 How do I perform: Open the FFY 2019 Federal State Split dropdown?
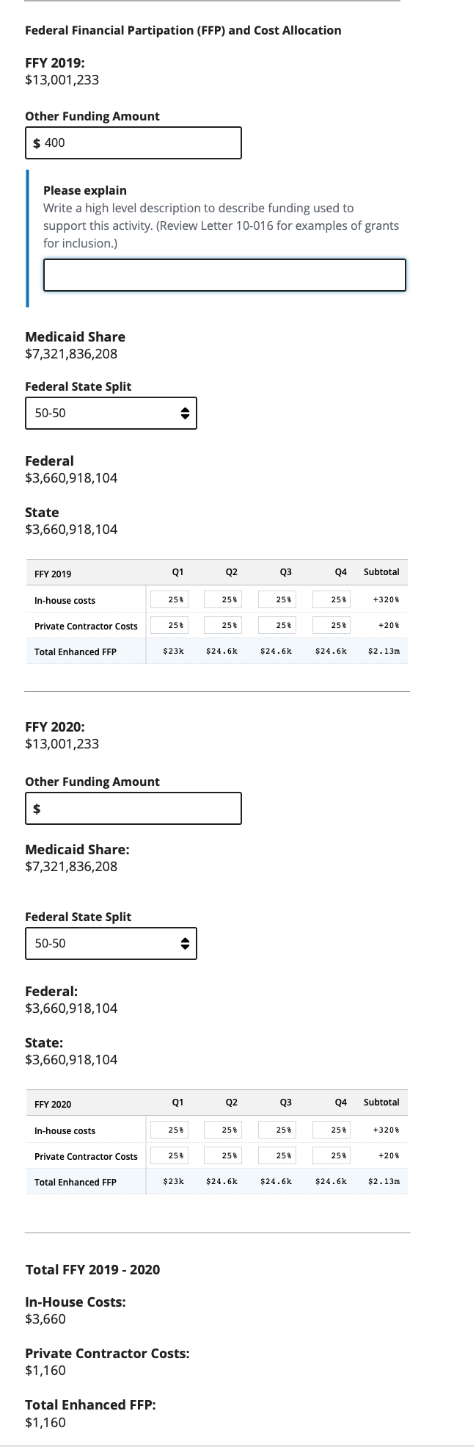pos(111,413)
